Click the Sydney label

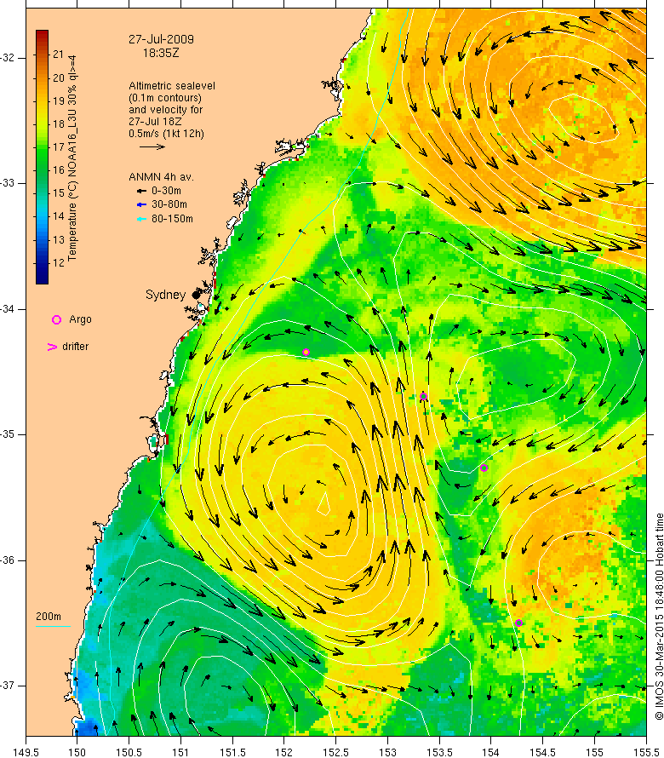[165, 295]
